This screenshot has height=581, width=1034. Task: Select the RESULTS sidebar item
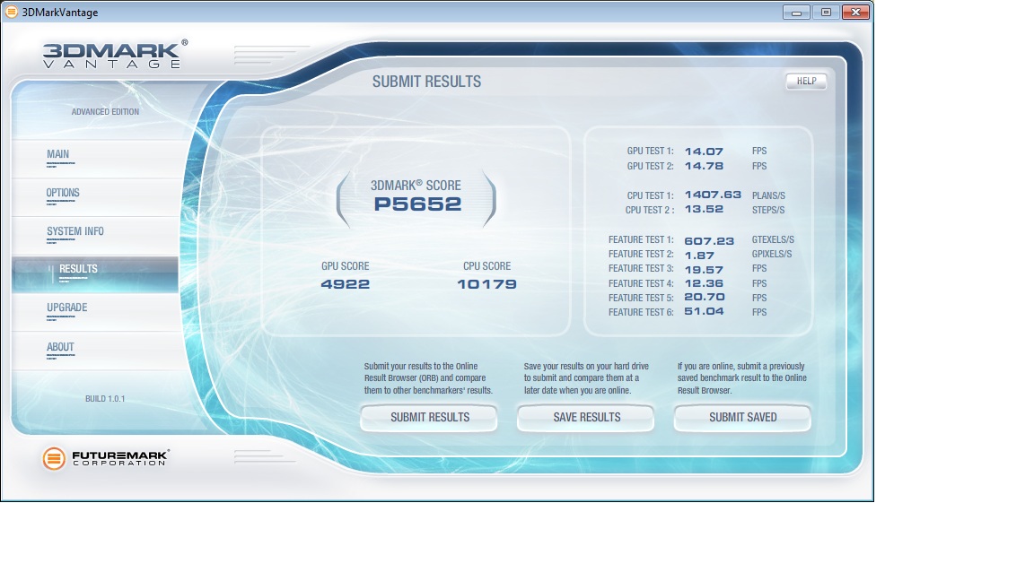click(95, 274)
